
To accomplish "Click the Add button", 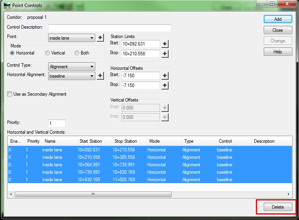I will click(278, 19).
